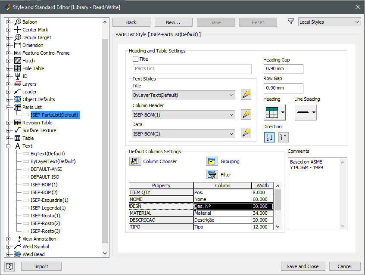Click the Hole Table icon

[18, 68]
